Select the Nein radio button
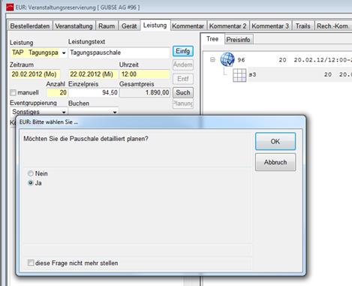Viewport: 352px width, 286px height. (x=31, y=173)
